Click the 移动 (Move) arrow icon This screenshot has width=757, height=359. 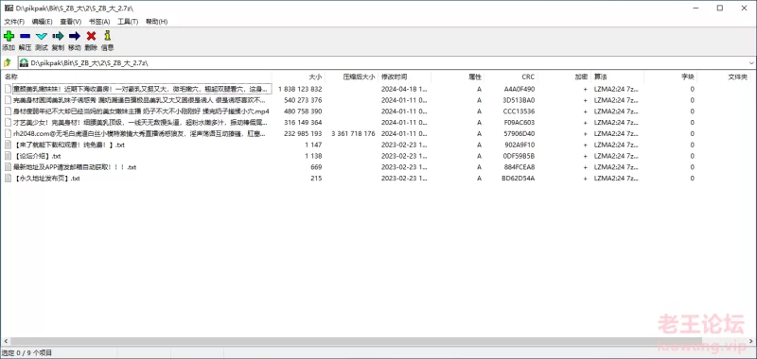point(75,36)
